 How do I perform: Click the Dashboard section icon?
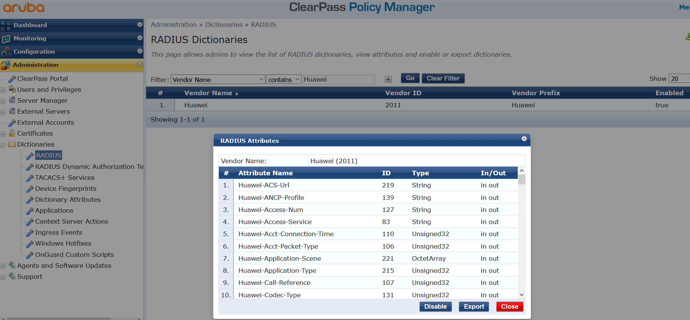6,25
